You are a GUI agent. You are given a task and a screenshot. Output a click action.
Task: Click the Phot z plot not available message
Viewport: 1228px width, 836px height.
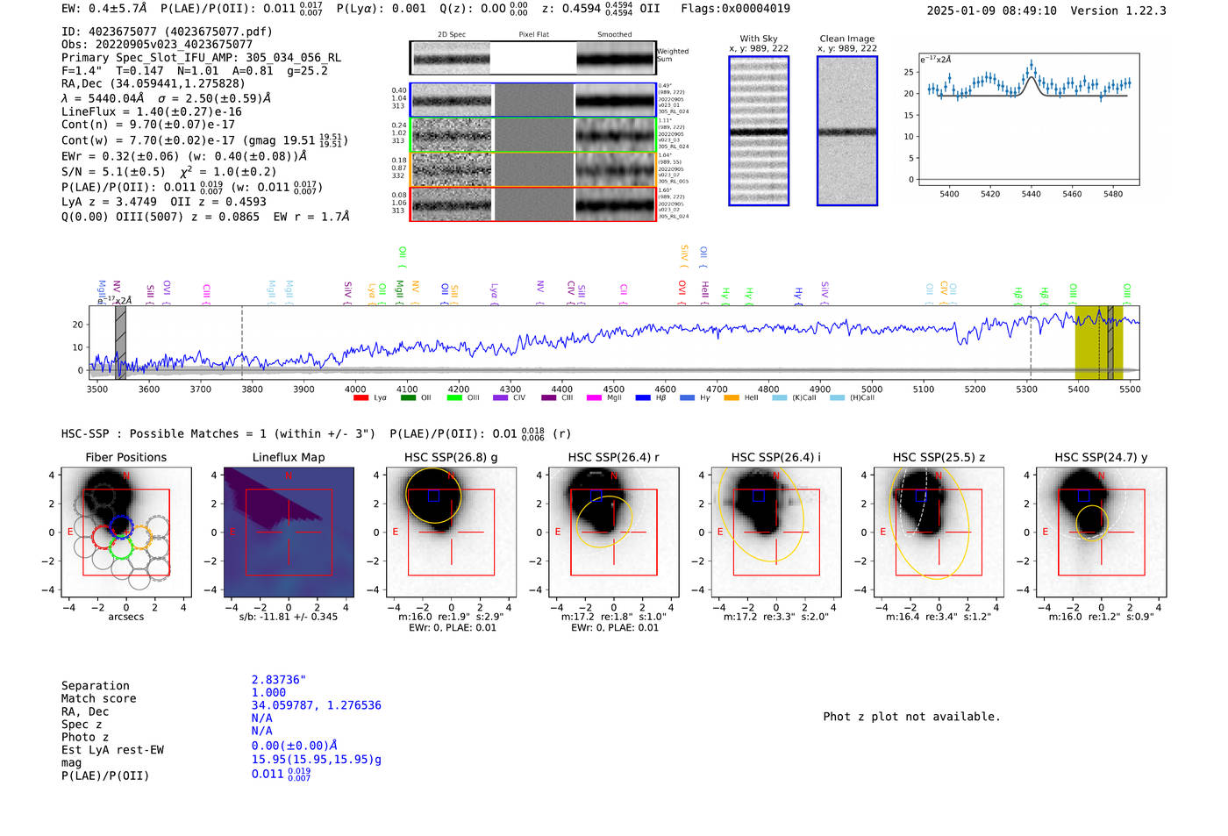pyautogui.click(x=911, y=717)
